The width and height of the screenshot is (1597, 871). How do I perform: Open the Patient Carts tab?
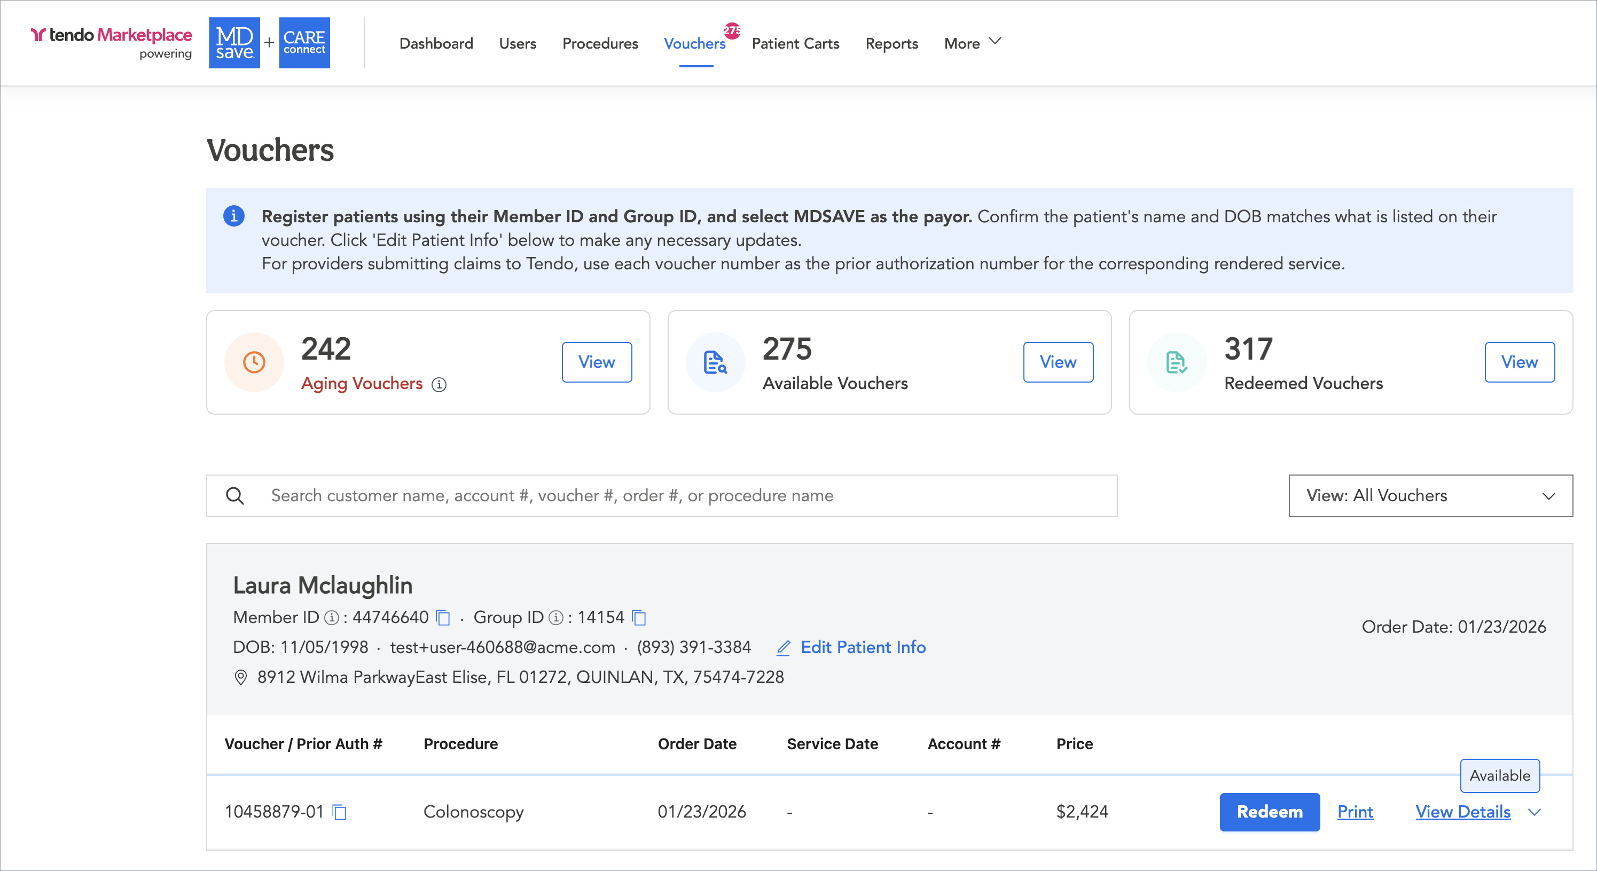click(x=795, y=43)
